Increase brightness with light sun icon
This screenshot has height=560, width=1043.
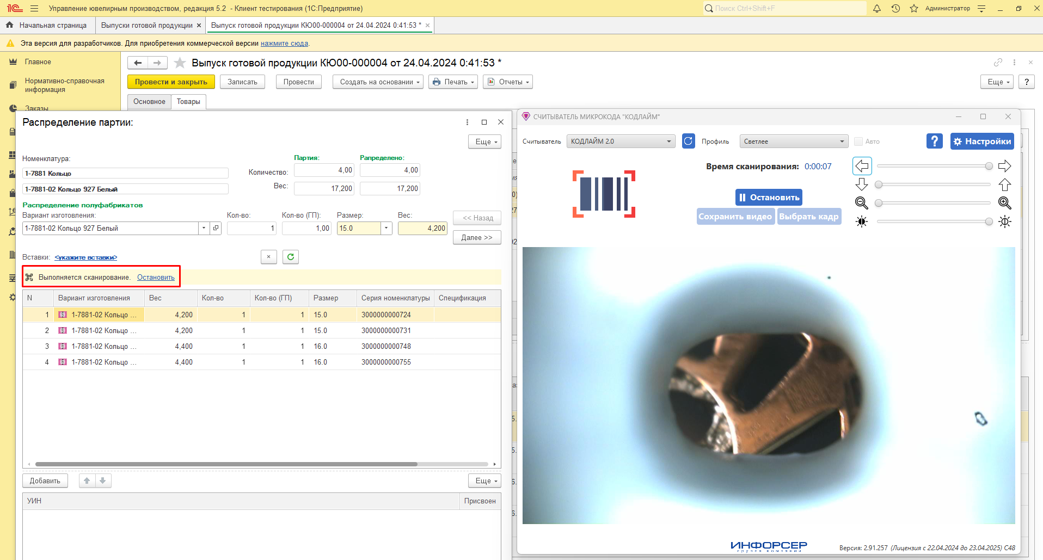1005,221
